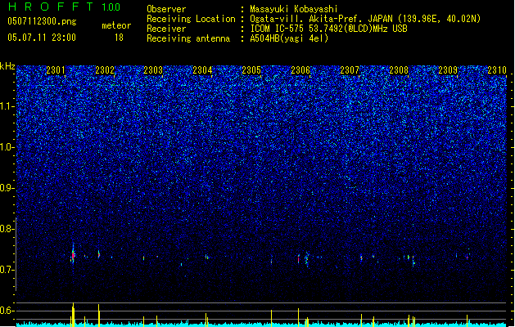Click the 0.9 frequency axis label
Image resolution: width=515 pixels, height=327 pixels.
coord(7,188)
